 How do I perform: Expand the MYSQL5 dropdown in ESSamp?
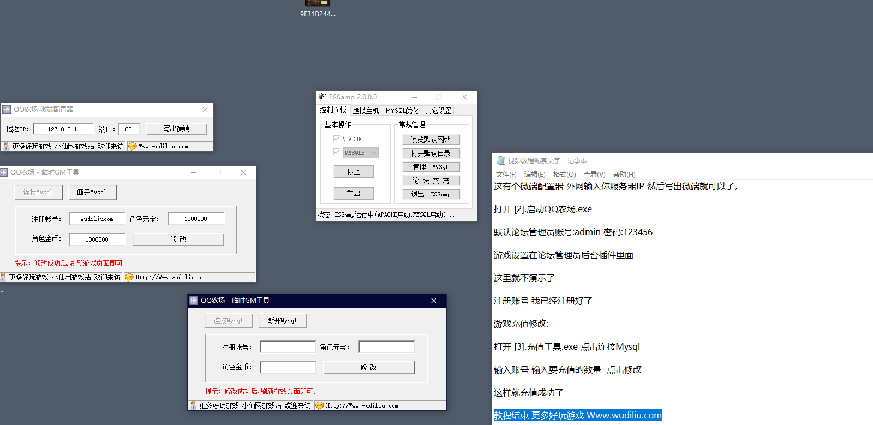coord(374,153)
